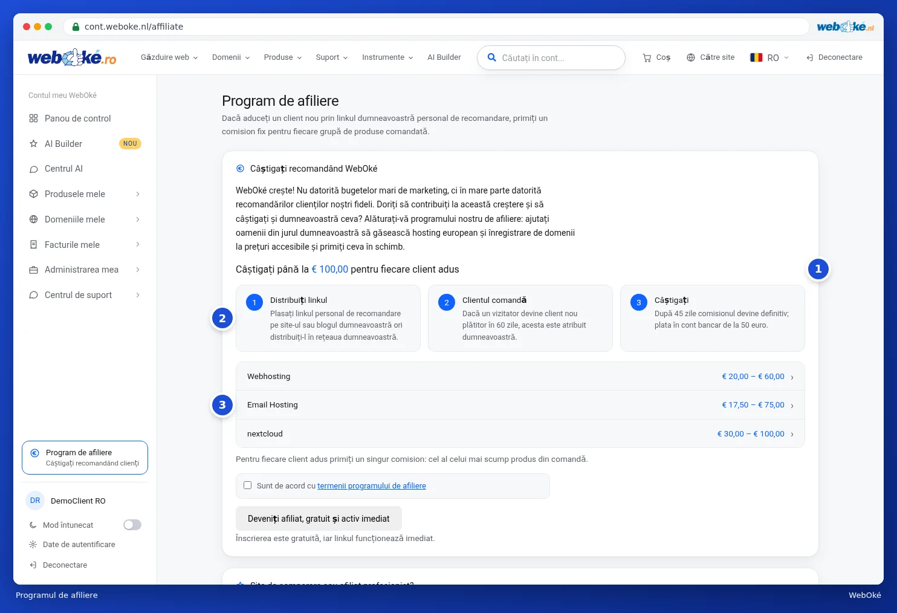
Task: Enable the Mod întunecat switch
Action: point(132,525)
